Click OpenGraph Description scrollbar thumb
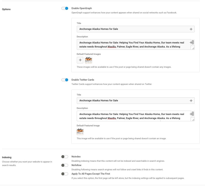 193,42
